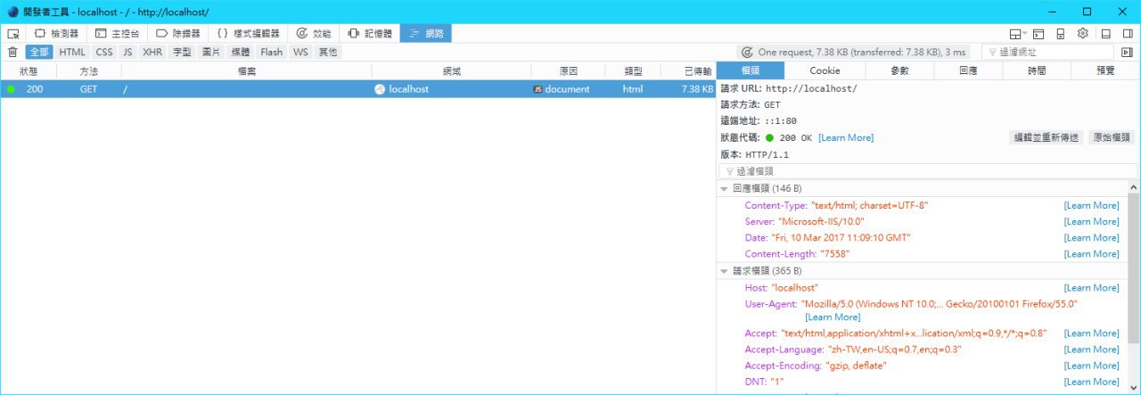Click the headers panel vertical scrollbar

coord(1134,287)
